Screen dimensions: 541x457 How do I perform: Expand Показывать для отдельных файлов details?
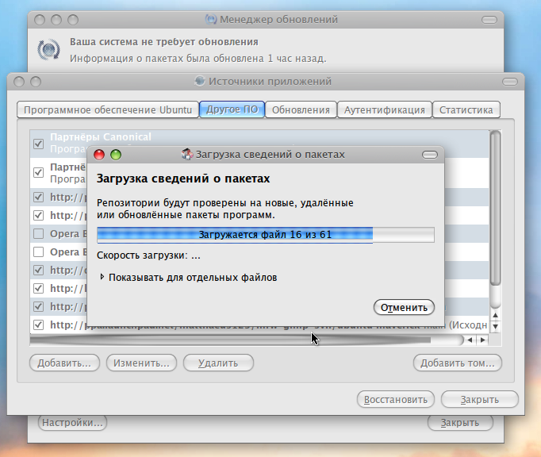tap(102, 277)
